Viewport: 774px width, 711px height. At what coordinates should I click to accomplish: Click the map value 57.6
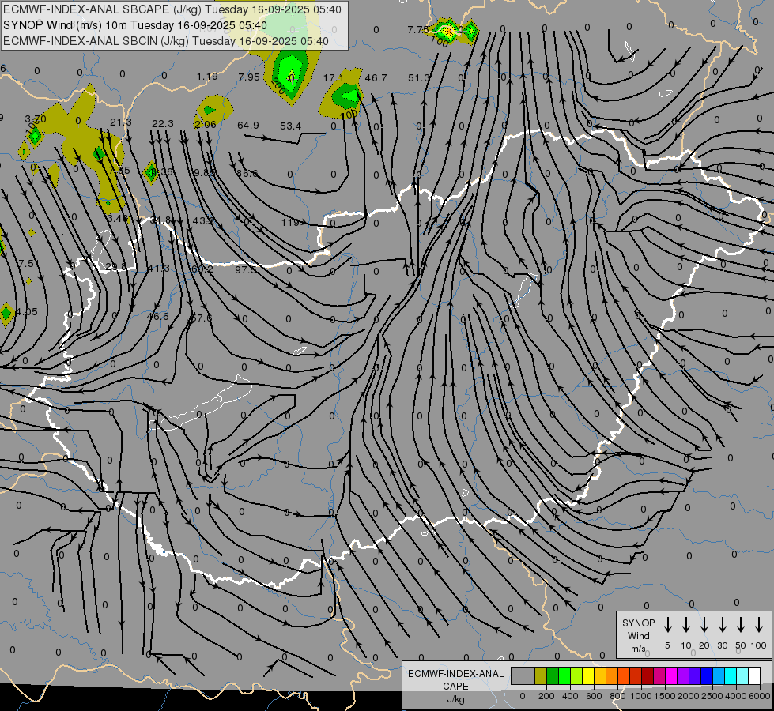[x=201, y=318]
